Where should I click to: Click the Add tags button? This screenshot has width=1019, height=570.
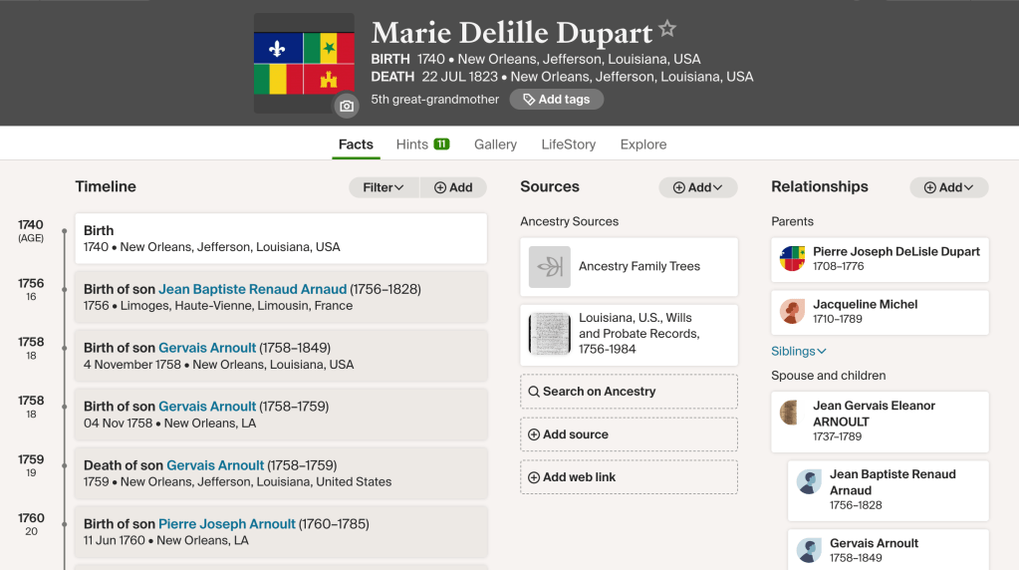556,100
